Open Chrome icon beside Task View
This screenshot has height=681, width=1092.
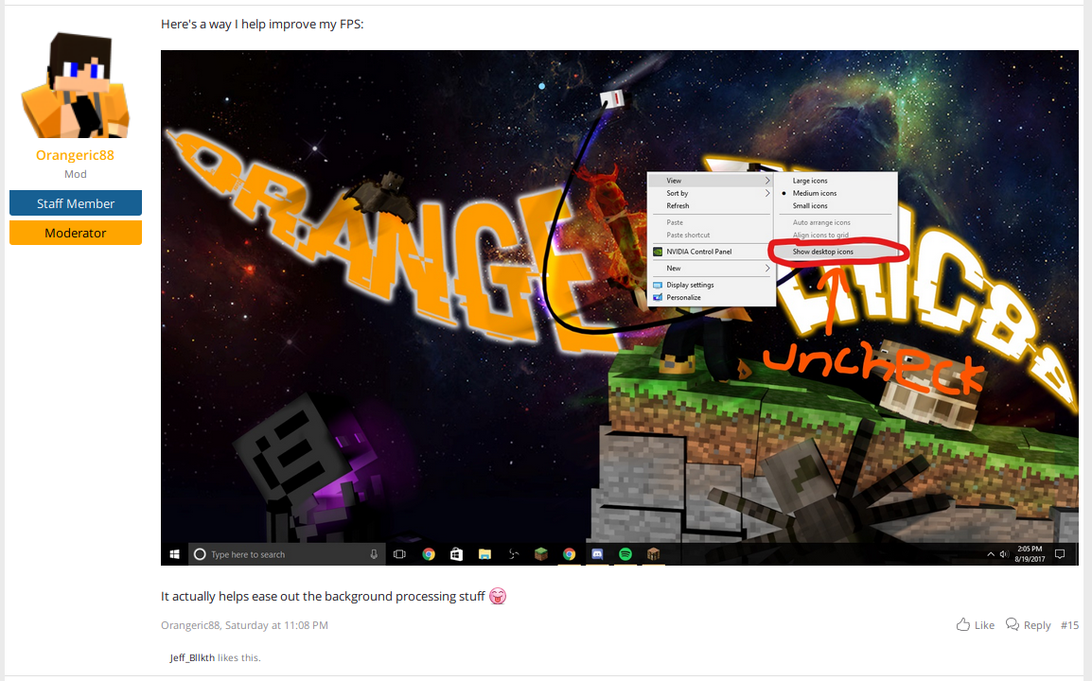pyautogui.click(x=429, y=554)
